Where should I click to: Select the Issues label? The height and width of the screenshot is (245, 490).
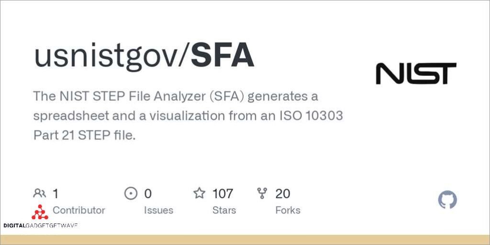click(158, 210)
